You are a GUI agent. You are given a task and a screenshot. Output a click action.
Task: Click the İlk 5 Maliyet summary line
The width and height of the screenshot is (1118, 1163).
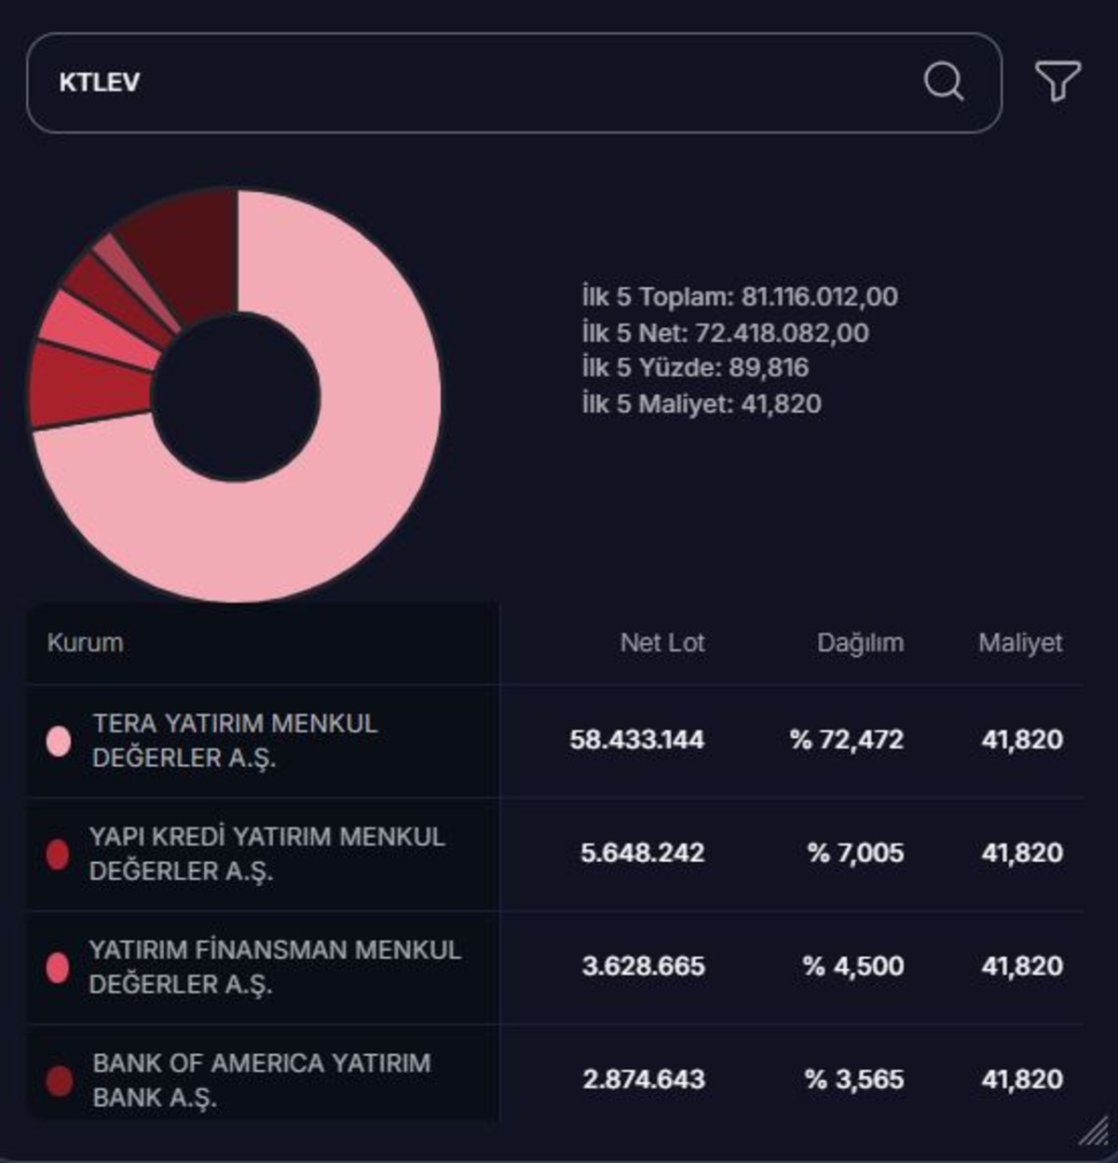(x=702, y=404)
